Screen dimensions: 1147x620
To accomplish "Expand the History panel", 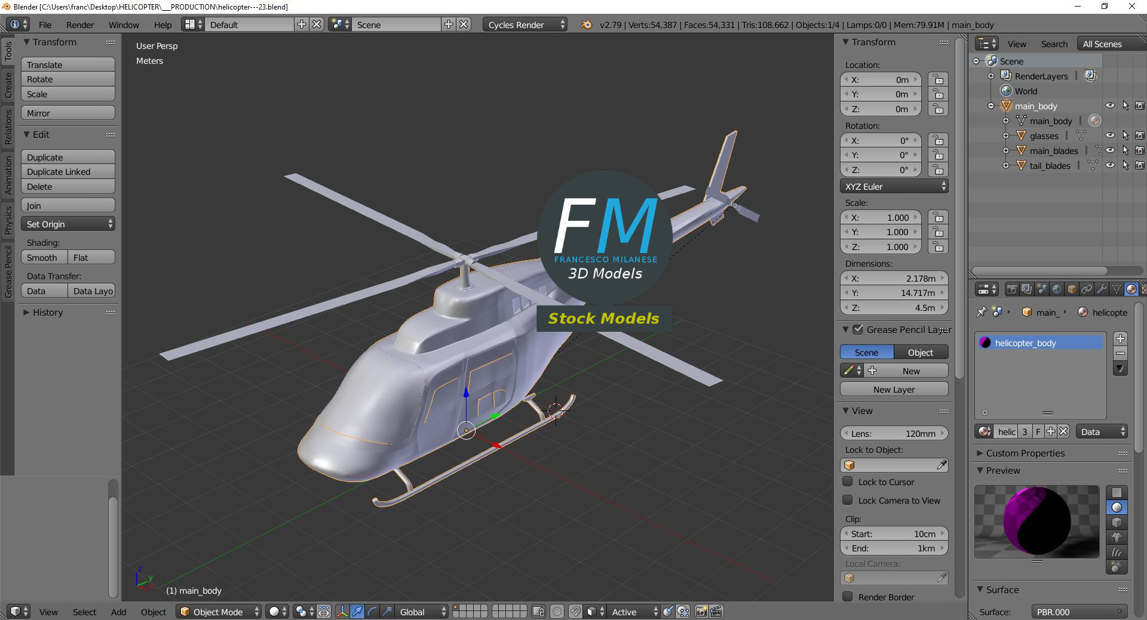I will click(26, 312).
